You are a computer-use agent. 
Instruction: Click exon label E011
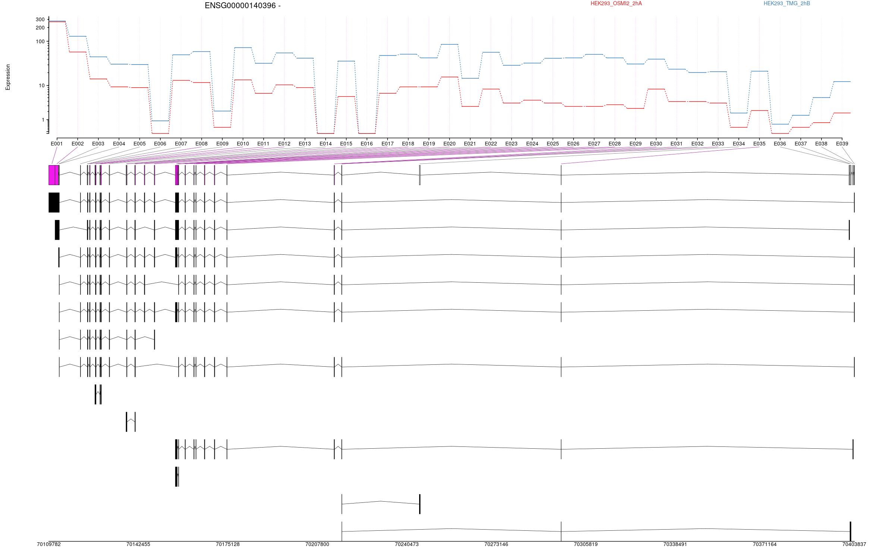263,144
